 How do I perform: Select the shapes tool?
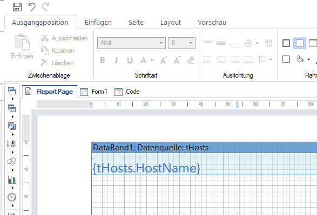click(x=12, y=161)
